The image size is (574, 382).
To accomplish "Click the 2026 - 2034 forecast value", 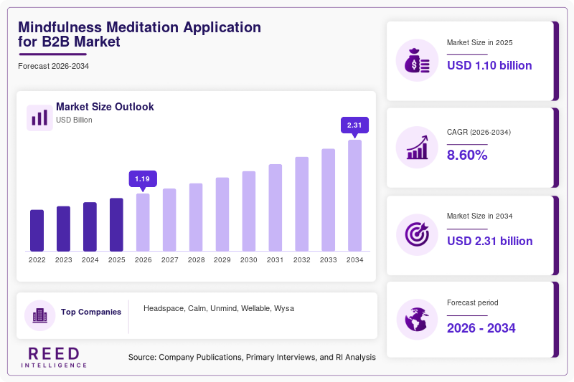I will point(481,328).
